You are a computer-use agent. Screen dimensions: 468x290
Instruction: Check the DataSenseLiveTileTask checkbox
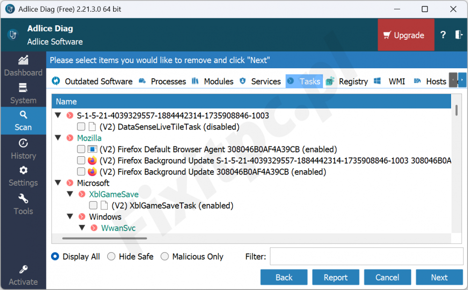[x=81, y=127]
